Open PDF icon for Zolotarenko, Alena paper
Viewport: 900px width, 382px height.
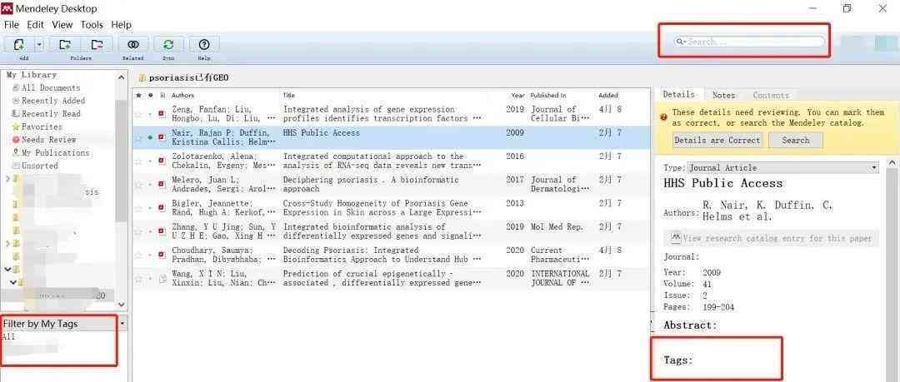[x=162, y=161]
